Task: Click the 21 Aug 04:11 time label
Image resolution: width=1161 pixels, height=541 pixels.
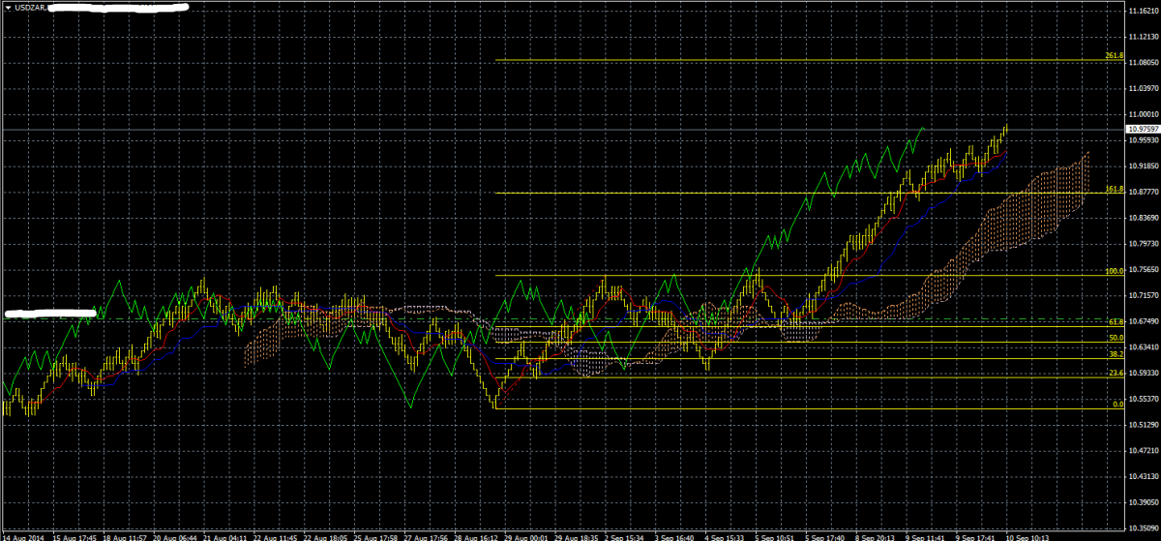Action: (x=224, y=536)
